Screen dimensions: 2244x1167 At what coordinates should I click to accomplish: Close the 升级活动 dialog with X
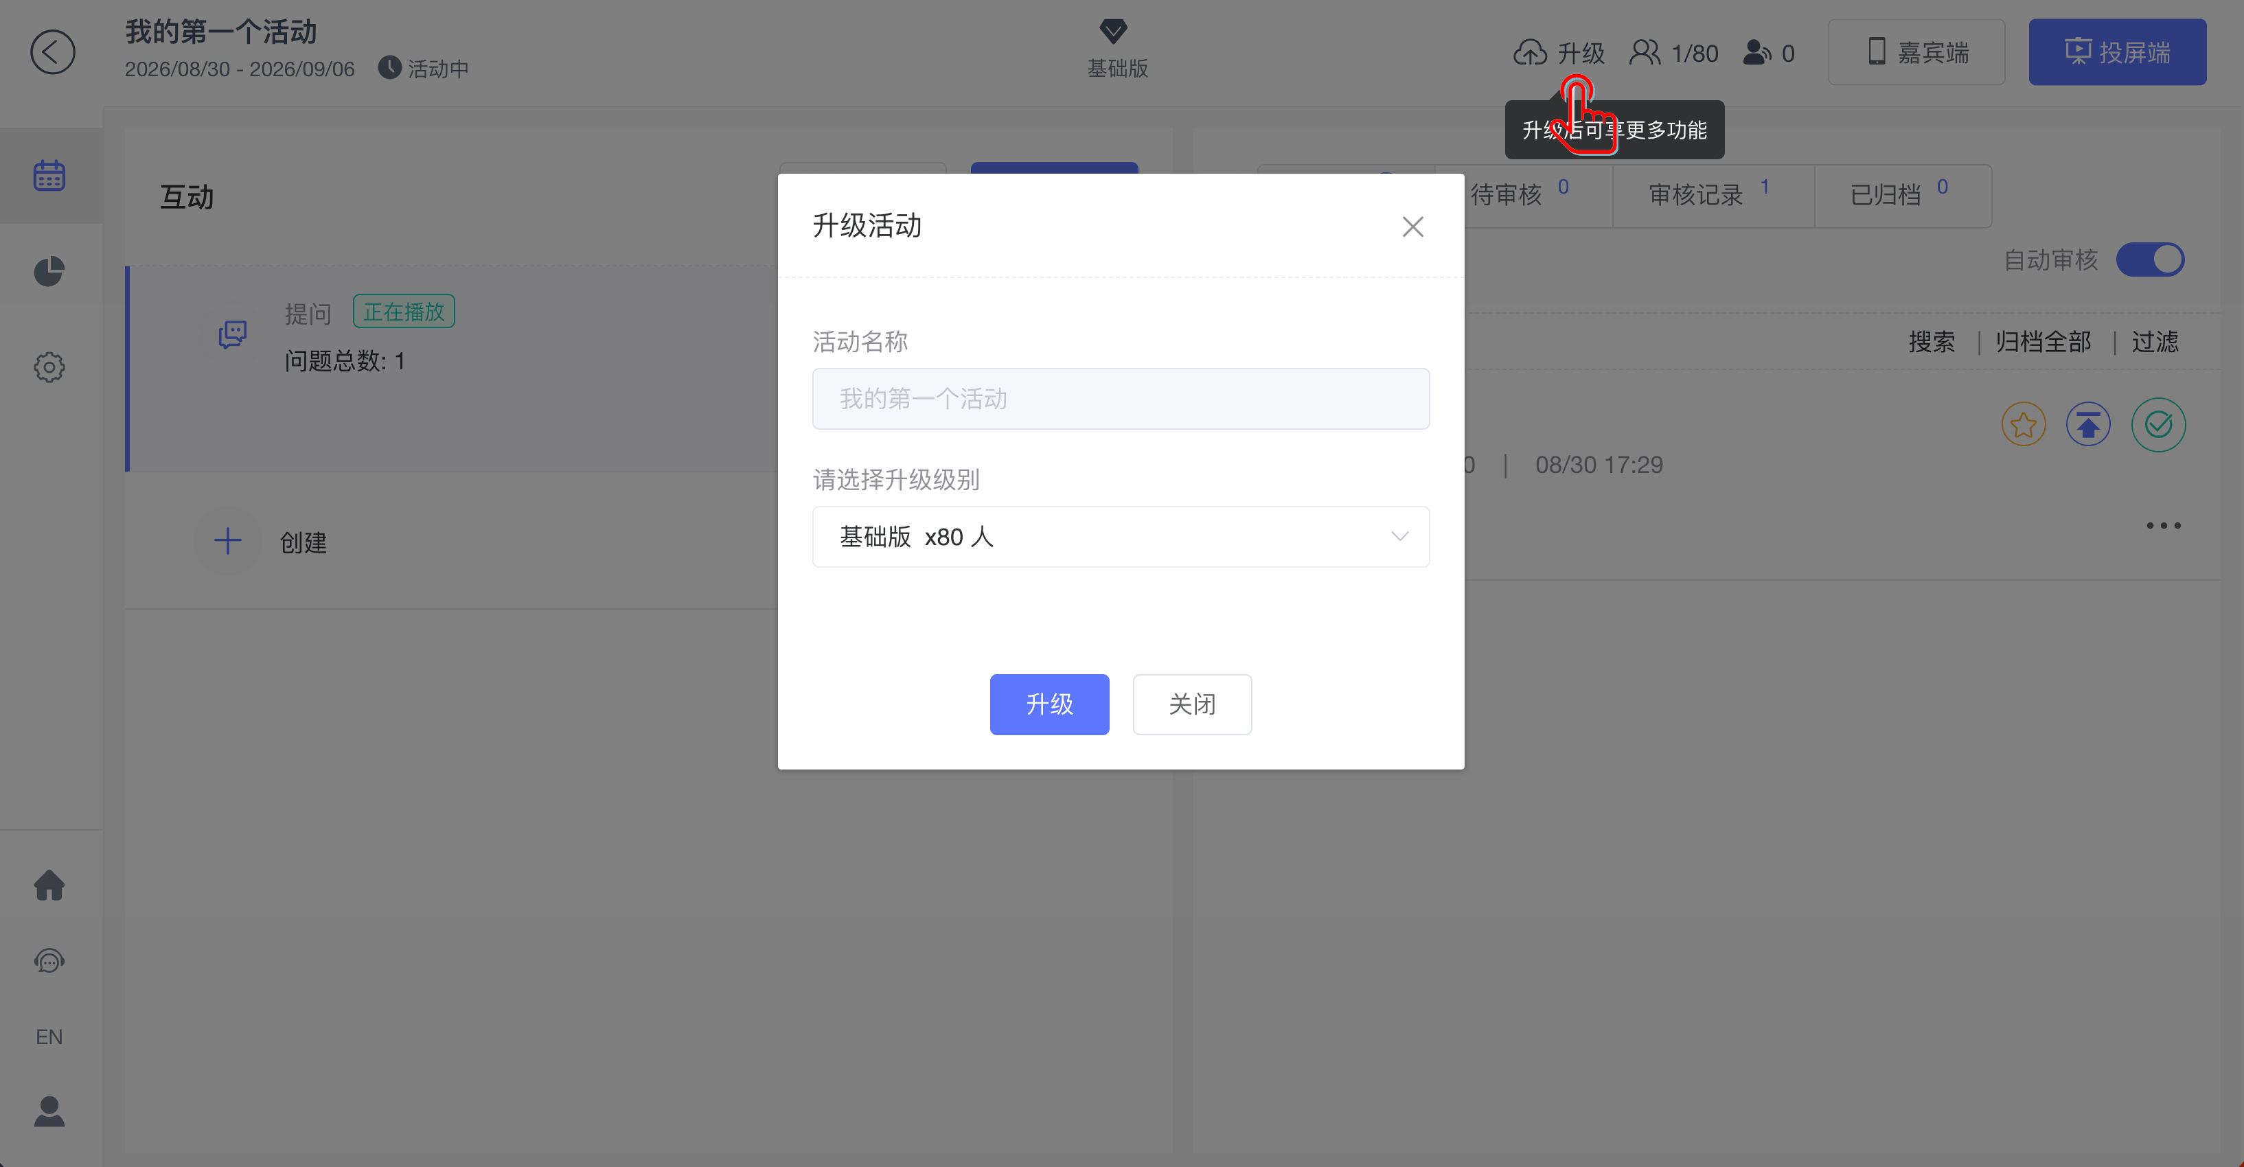click(x=1412, y=227)
